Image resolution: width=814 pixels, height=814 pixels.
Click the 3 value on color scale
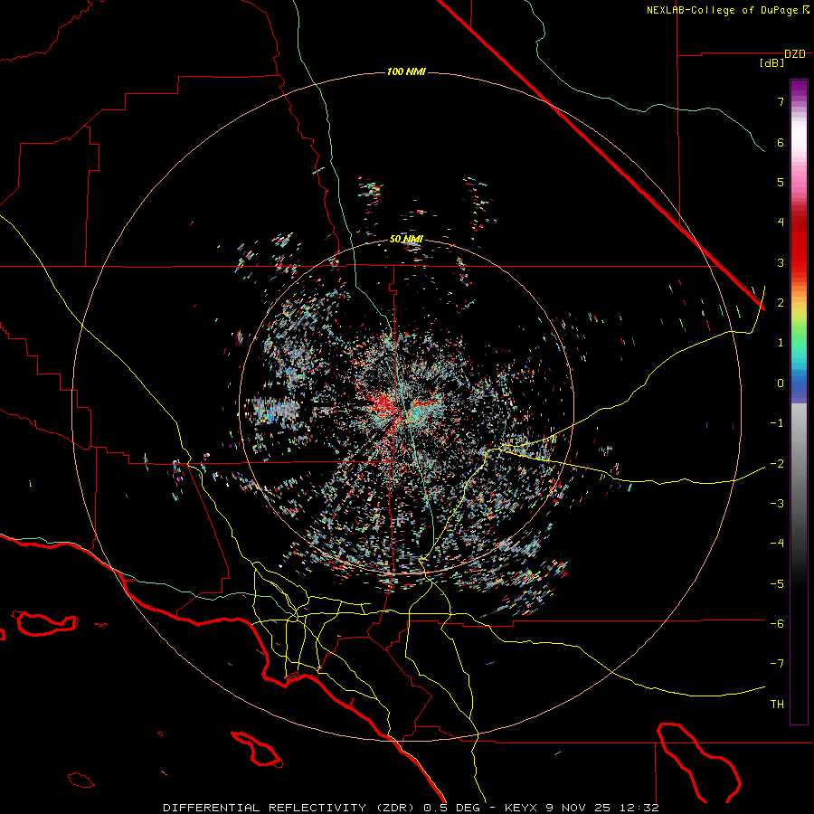[781, 262]
